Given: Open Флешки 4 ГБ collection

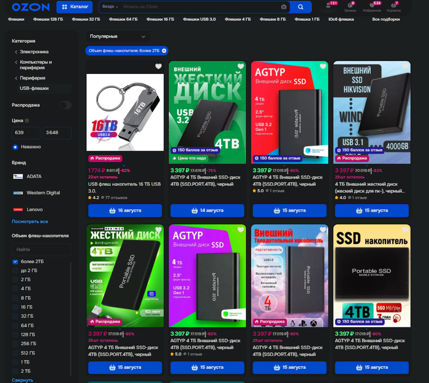Looking at the screenshot, I should click(238, 20).
